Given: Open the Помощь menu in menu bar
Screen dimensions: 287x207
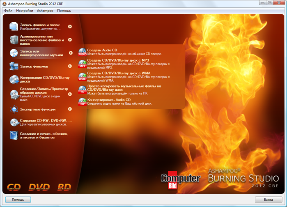Looking at the screenshot, I should tap(64, 11).
